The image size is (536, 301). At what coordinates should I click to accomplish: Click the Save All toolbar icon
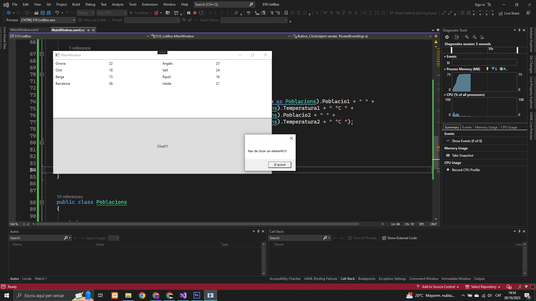pos(49,13)
